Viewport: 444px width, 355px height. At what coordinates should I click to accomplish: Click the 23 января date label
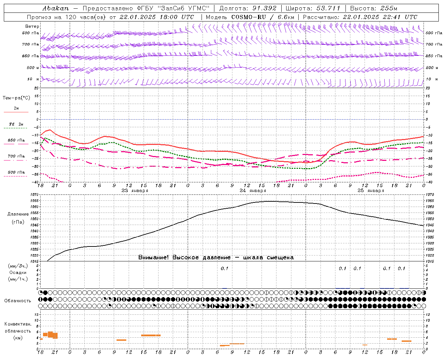(x=135, y=190)
